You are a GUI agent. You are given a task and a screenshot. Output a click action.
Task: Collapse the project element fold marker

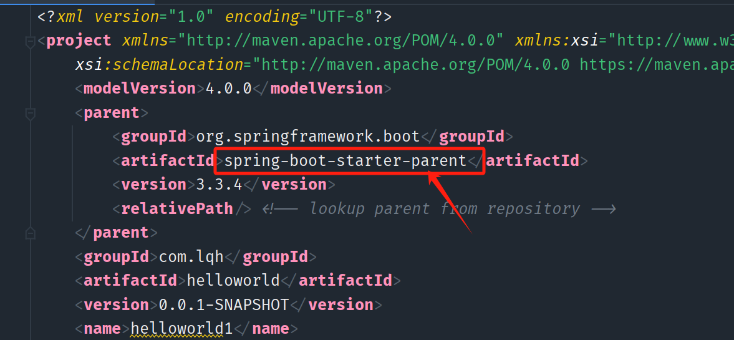[31, 43]
